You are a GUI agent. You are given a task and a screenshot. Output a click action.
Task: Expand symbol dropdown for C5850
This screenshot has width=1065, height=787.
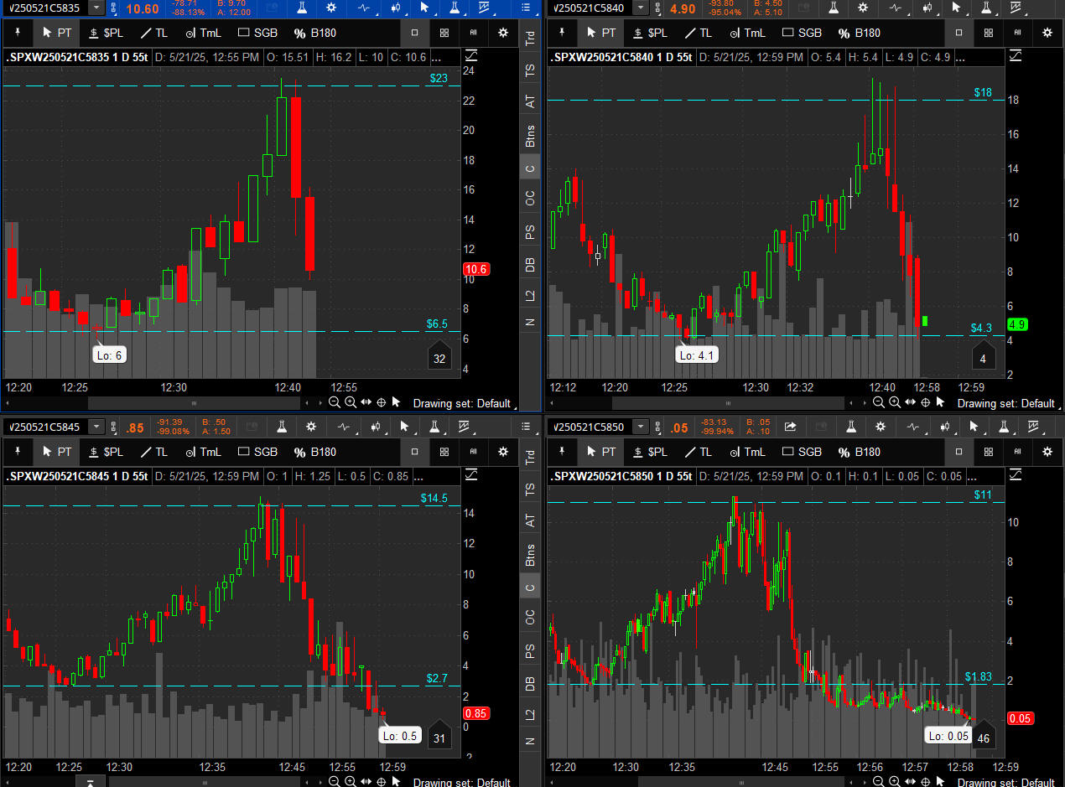(x=641, y=427)
